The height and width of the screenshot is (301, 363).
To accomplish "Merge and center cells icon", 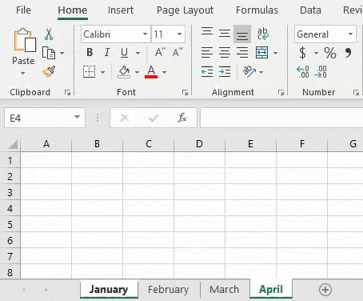I will (261, 53).
